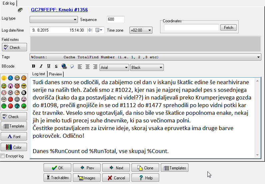Viewport: 265px width, 184px height.
Task: Insert the green sick smiley
Action: pos(4,86)
